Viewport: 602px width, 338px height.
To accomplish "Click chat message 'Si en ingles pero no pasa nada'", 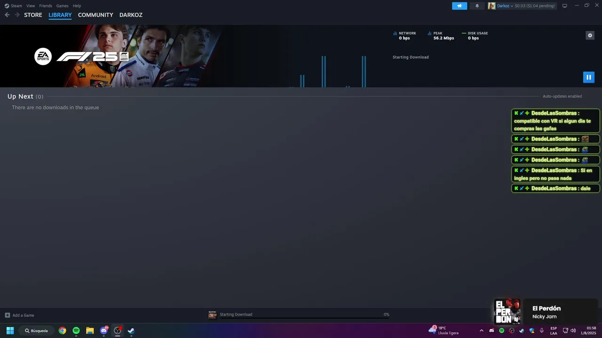I will [x=555, y=174].
